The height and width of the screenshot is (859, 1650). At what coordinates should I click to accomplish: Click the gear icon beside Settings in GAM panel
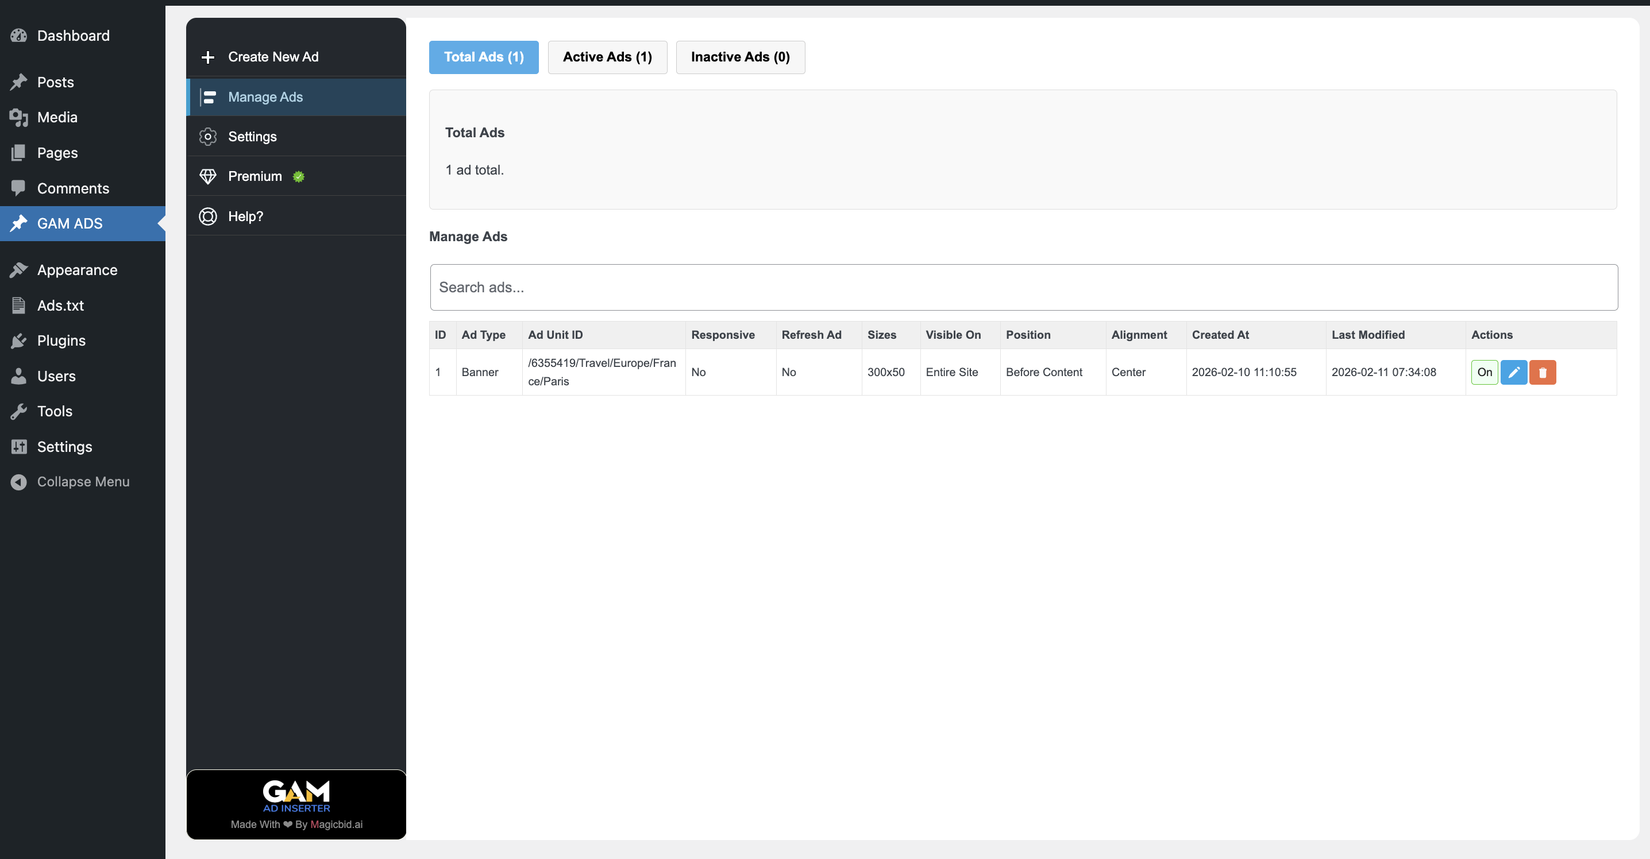[207, 136]
